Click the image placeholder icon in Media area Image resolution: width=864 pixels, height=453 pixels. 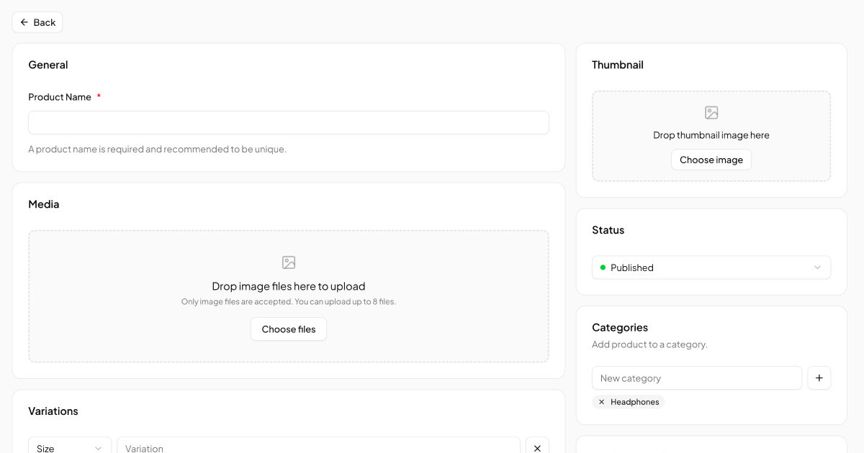click(288, 262)
